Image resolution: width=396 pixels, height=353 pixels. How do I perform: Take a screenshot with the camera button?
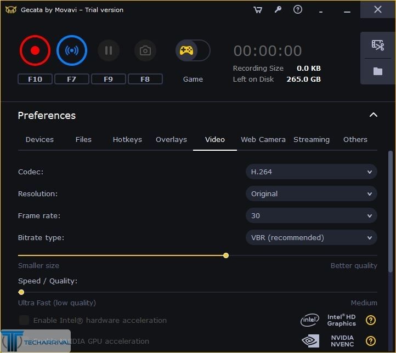[145, 50]
